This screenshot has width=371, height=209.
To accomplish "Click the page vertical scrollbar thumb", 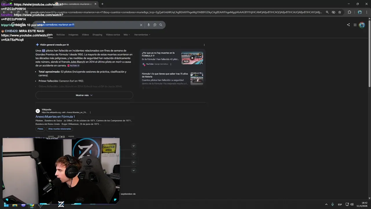I will point(369,54).
